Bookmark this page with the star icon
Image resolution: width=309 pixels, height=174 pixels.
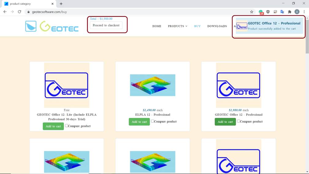click(252, 12)
